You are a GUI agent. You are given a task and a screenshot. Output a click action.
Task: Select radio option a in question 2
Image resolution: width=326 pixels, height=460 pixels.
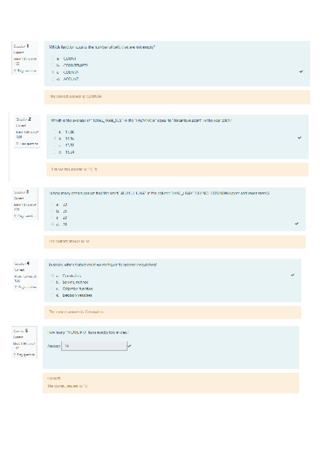[54, 132]
